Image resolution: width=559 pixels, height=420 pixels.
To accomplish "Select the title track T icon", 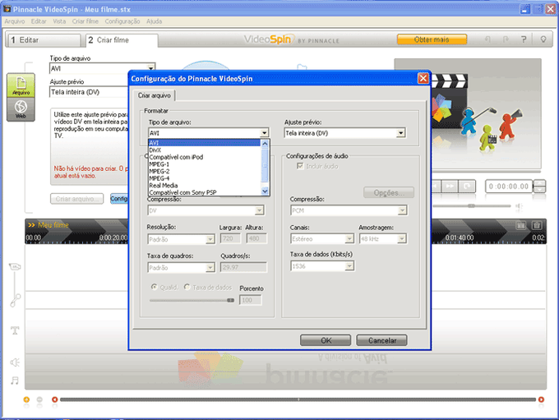I will point(15,330).
